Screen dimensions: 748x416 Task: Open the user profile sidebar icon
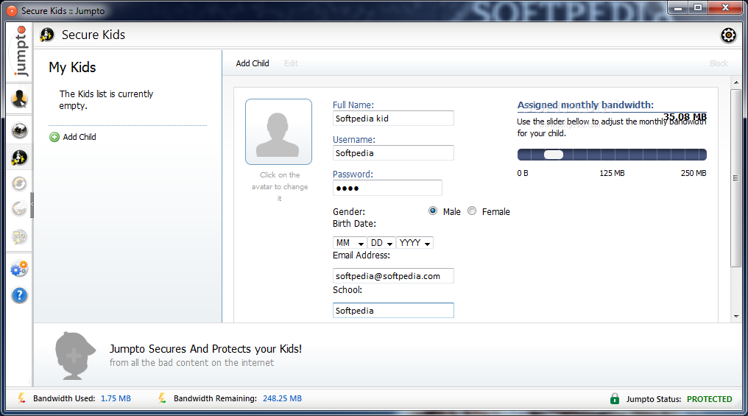[20, 99]
